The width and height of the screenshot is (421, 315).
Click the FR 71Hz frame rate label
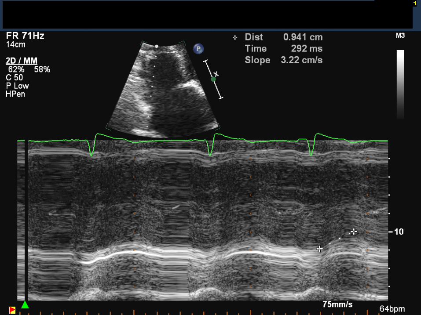(x=25, y=36)
